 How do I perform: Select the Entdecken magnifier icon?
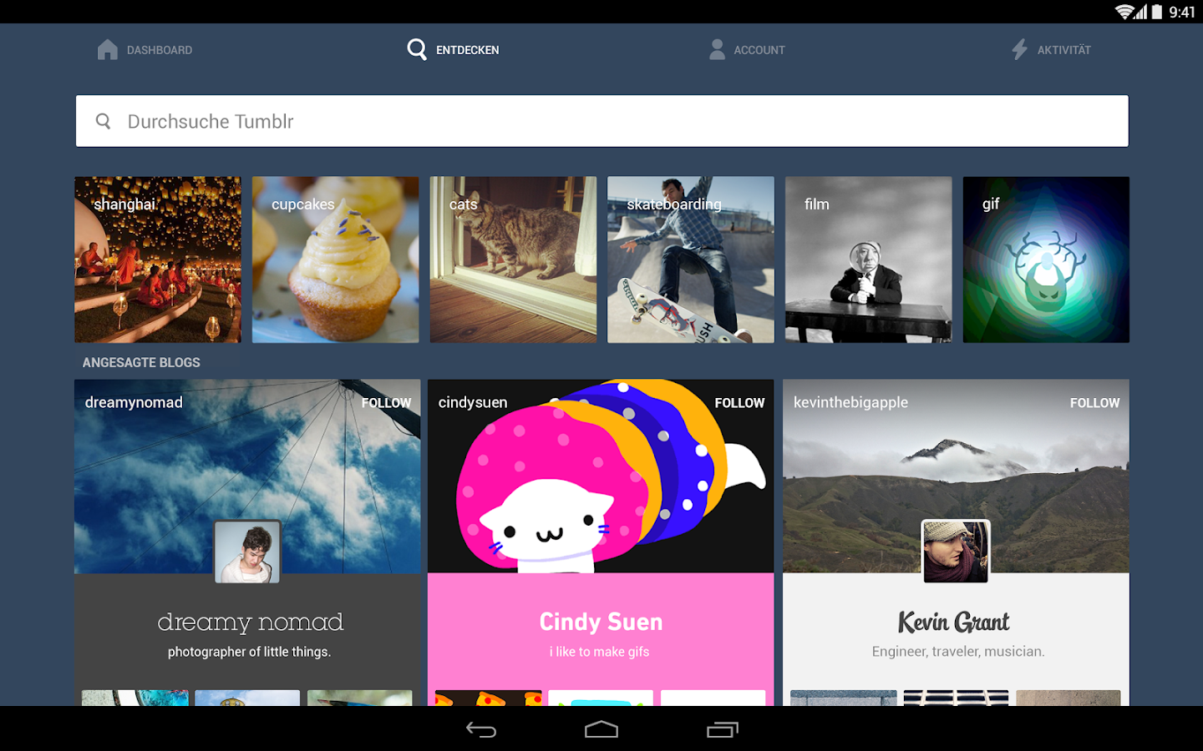[x=416, y=49]
